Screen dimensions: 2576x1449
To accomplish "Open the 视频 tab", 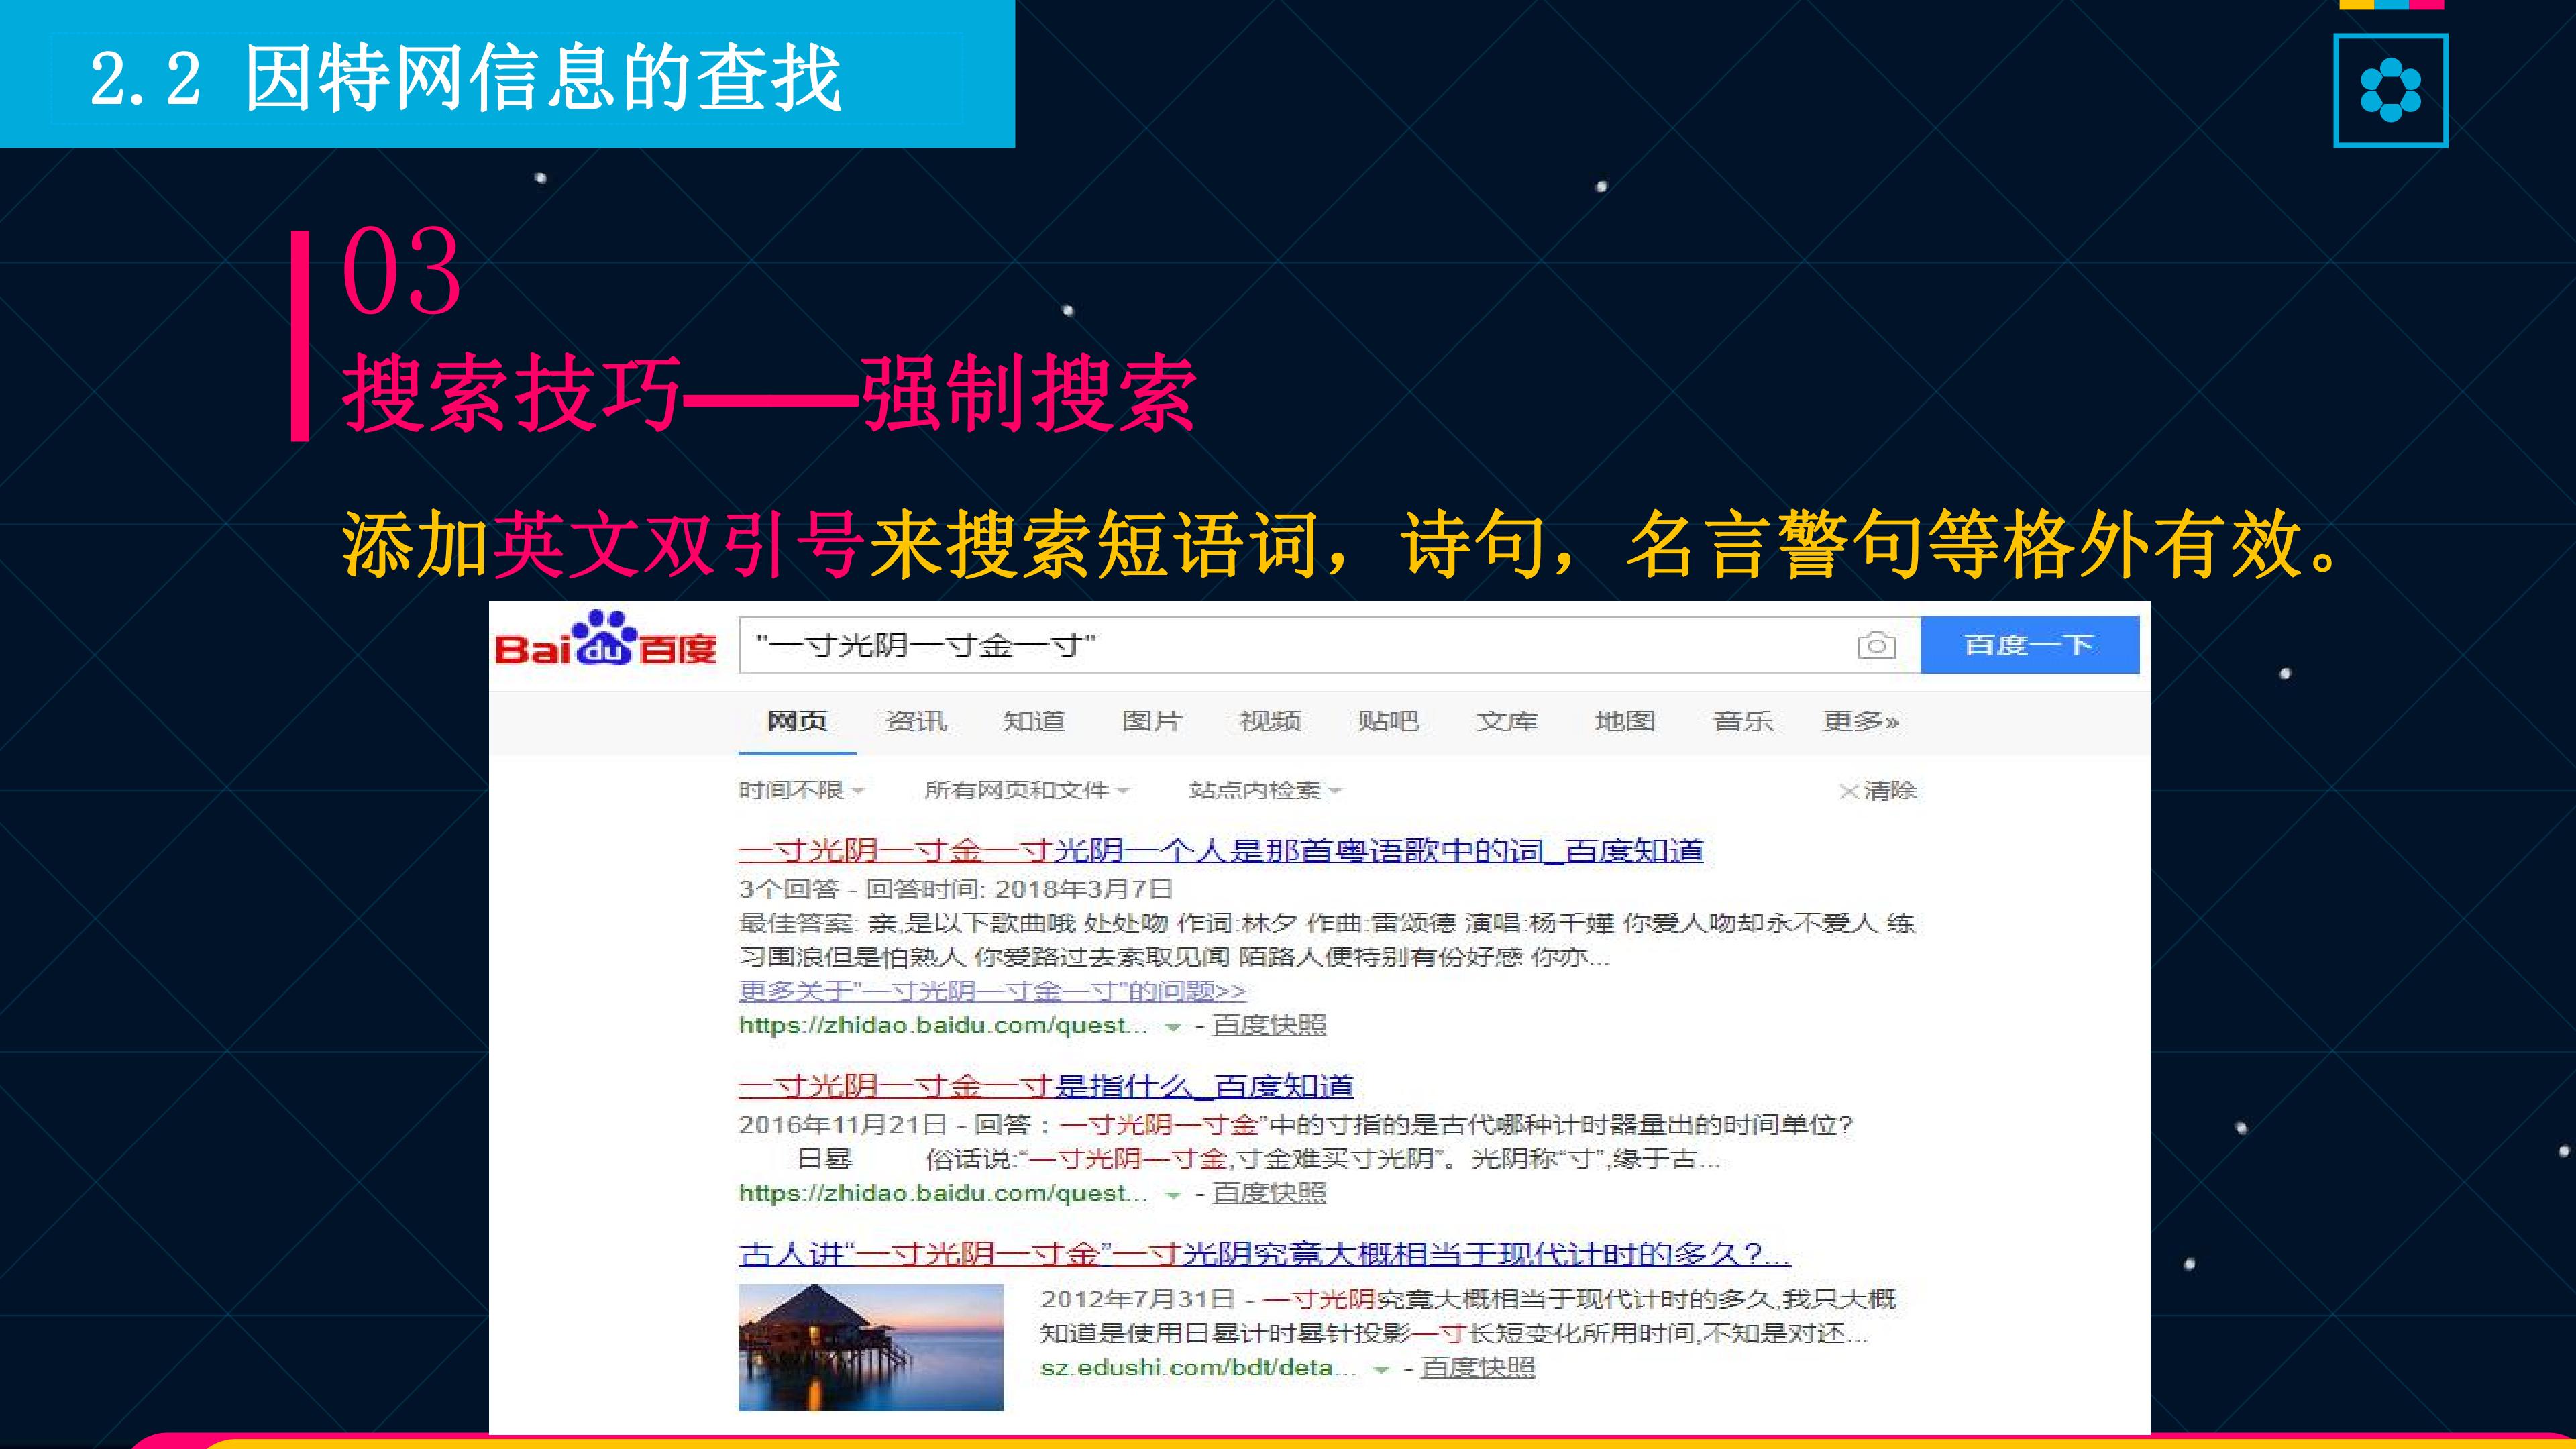I will point(1270,721).
